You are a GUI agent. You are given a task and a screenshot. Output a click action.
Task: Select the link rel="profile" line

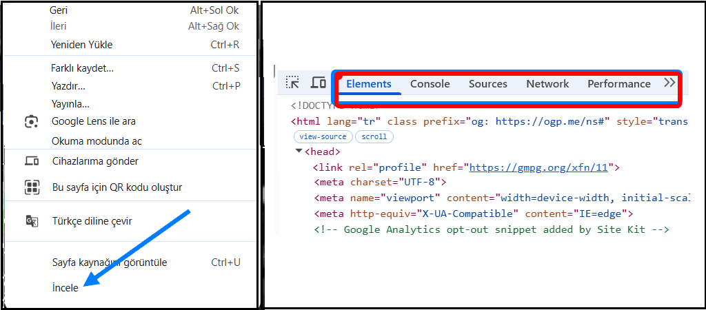click(x=467, y=168)
